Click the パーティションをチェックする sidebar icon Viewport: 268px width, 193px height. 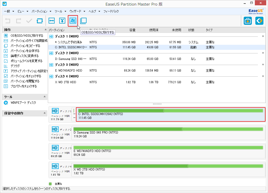click(6, 76)
